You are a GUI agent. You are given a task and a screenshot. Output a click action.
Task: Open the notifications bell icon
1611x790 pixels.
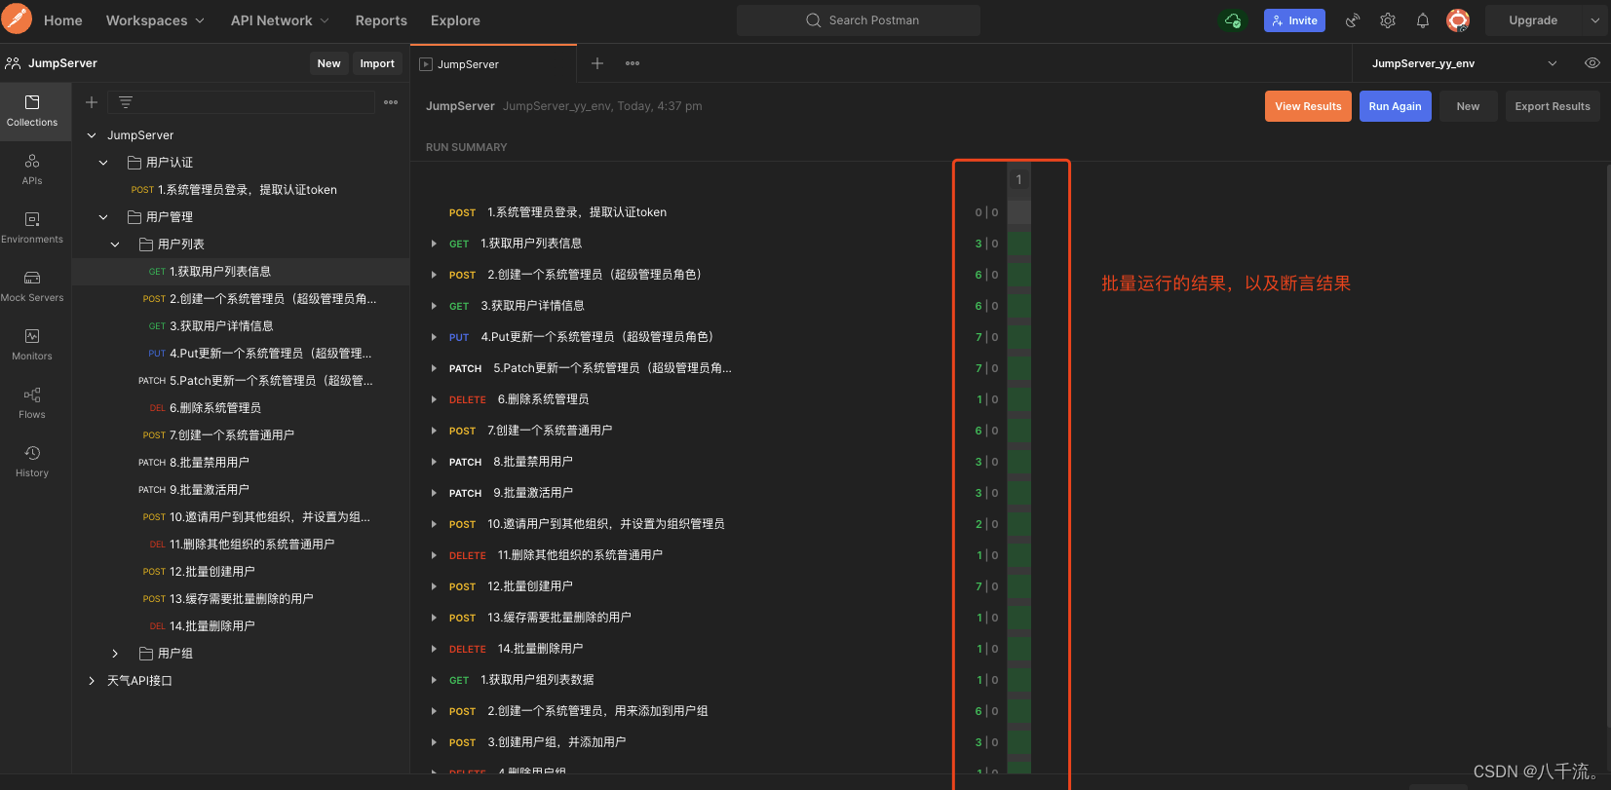1423,20
